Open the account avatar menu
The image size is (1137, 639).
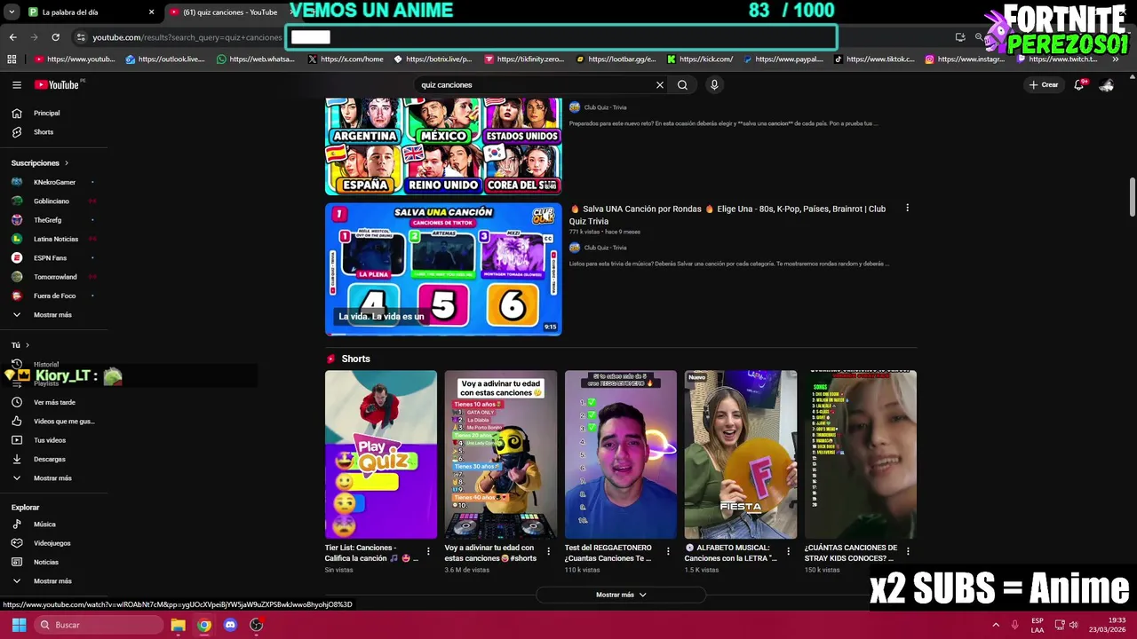click(1107, 85)
